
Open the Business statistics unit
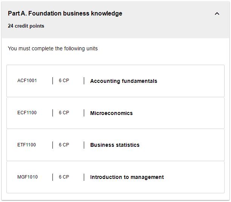115,145
